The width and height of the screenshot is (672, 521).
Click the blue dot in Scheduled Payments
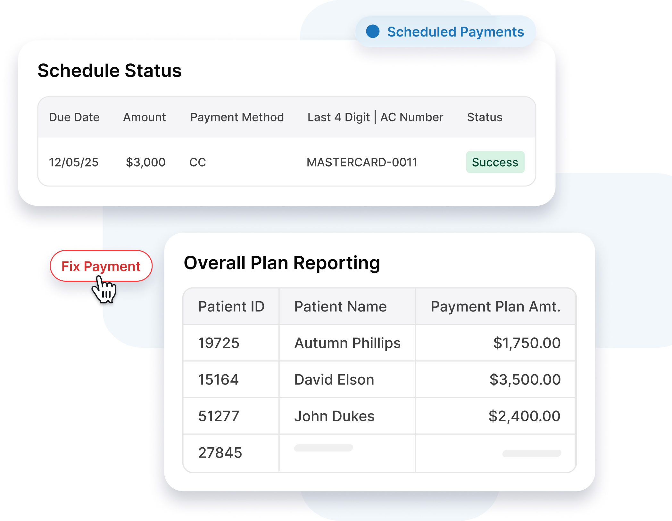[x=373, y=31]
